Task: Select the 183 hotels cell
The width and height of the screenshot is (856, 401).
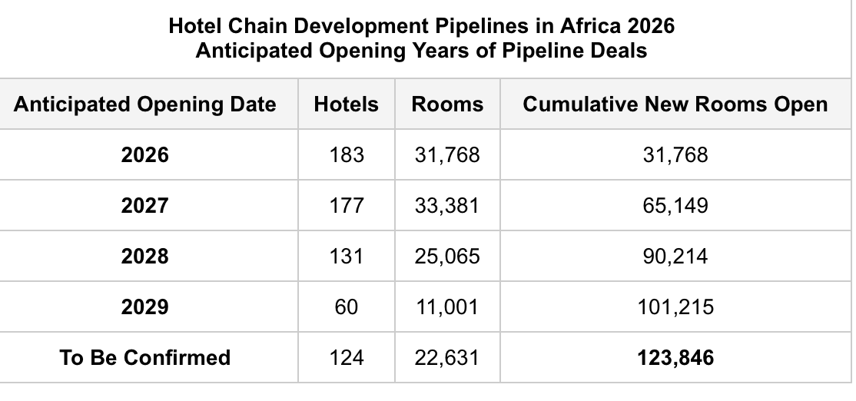Action: click(x=346, y=155)
